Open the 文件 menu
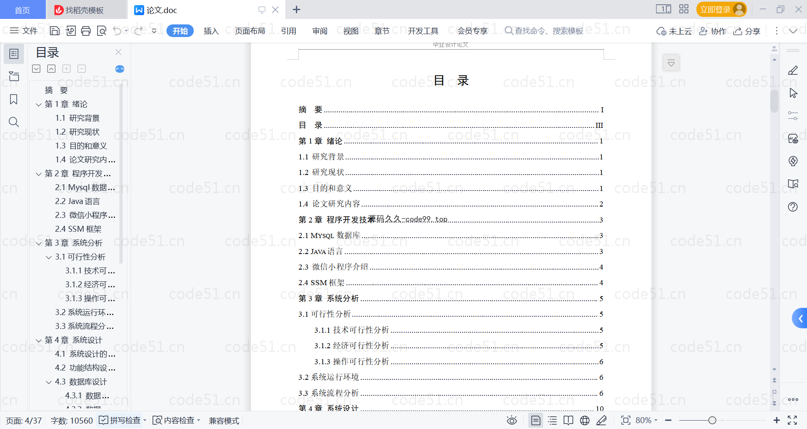Screen dimensions: 807x429 (24, 31)
